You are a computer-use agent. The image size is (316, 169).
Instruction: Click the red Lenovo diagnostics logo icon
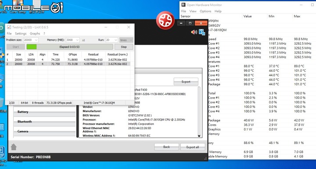pos(165,20)
